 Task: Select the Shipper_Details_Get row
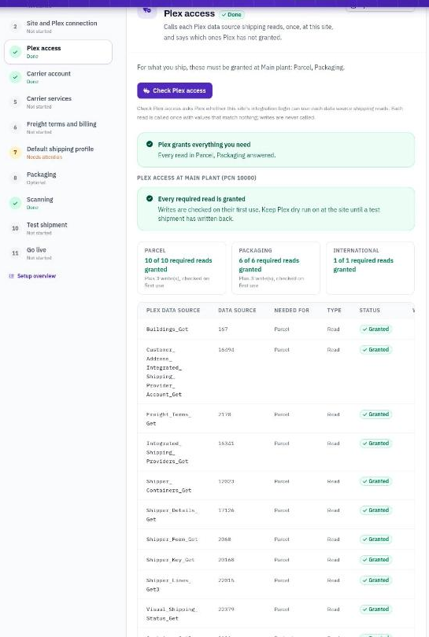[276, 515]
